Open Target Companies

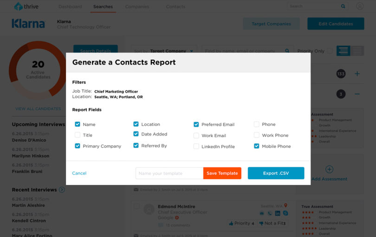point(271,24)
